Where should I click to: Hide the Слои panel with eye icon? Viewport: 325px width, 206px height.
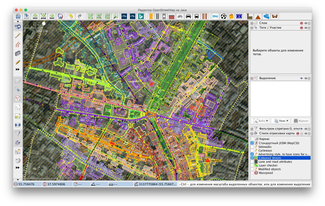tap(301, 23)
